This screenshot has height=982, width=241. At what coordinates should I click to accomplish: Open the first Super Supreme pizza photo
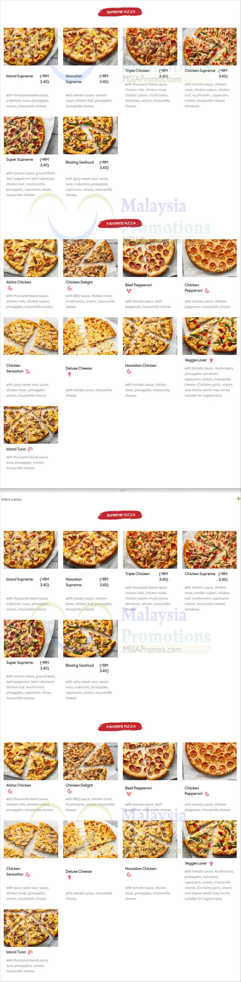coord(31,135)
